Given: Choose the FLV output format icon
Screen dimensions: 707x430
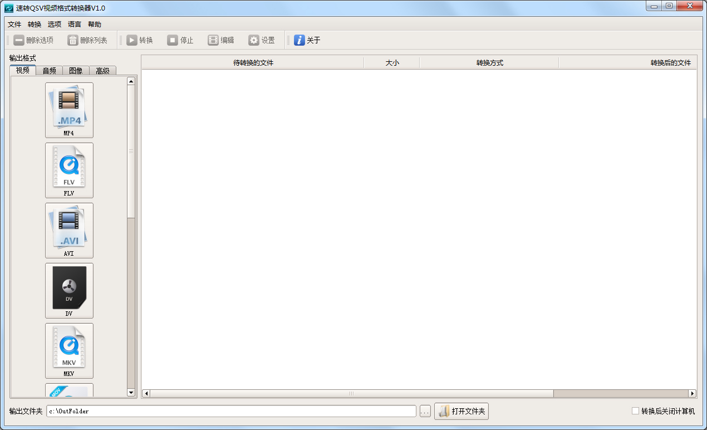Looking at the screenshot, I should [x=69, y=170].
